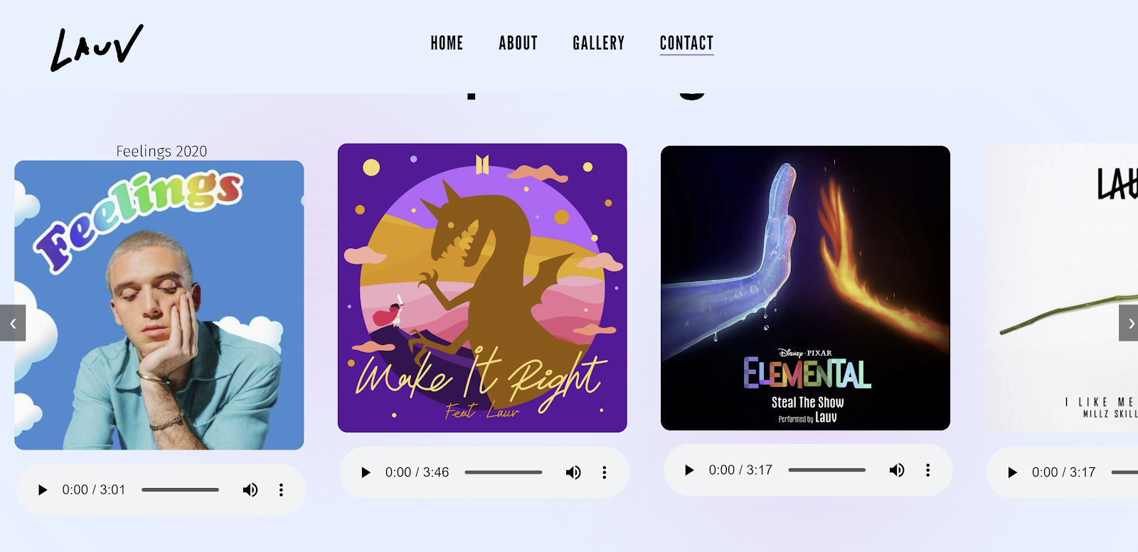Image resolution: width=1138 pixels, height=552 pixels.
Task: Go to previous slide with left arrow
Action: coord(13,323)
